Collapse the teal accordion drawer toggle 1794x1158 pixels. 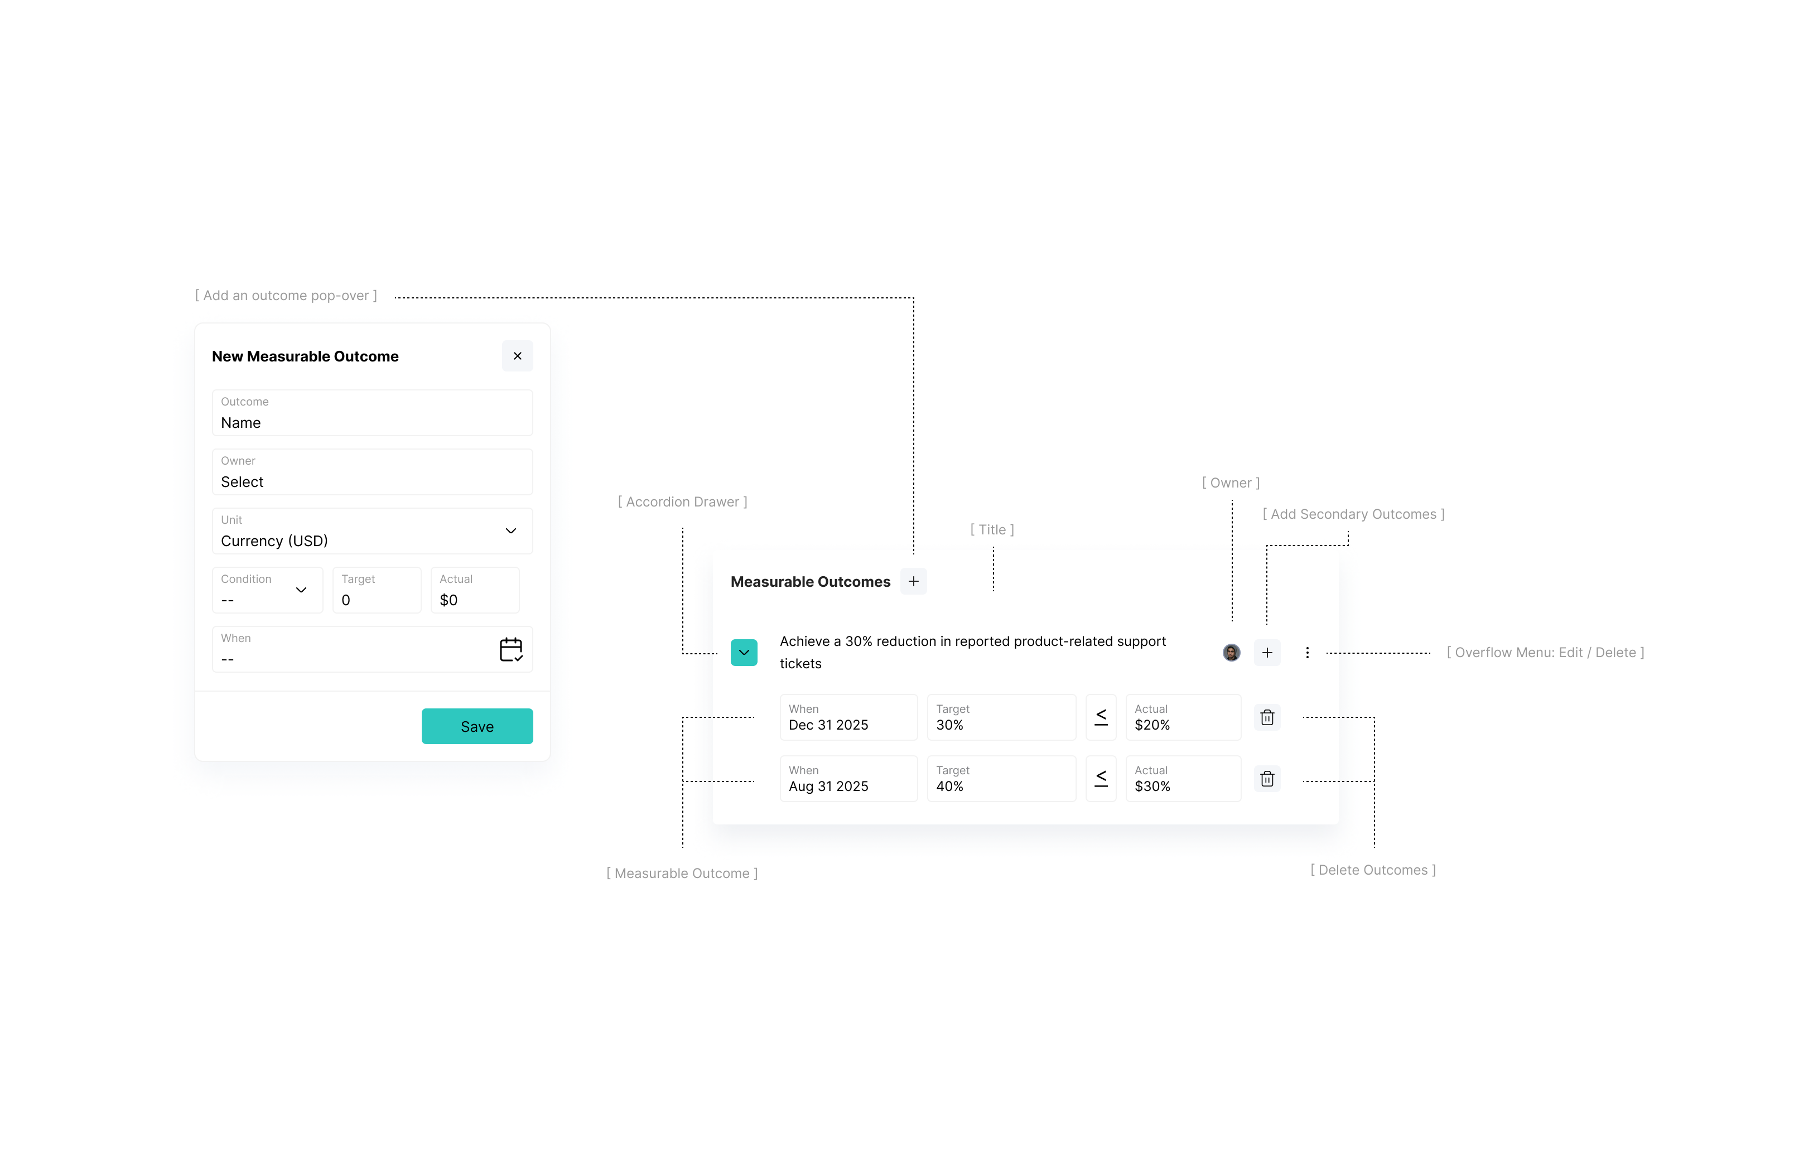(x=744, y=653)
